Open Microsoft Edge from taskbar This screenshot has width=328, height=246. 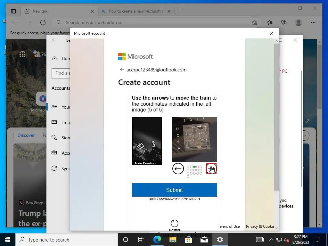(x=157, y=240)
